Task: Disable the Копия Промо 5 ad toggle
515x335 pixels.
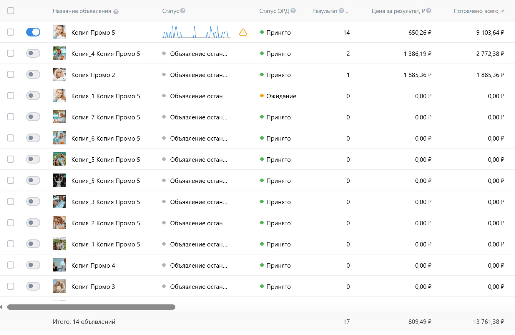Action: click(x=33, y=32)
